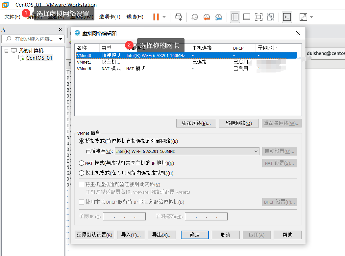Toggle 使用本地 DHCP 服务 checkbox
Image resolution: width=345 pixels, height=256 pixels.
pos(82,202)
